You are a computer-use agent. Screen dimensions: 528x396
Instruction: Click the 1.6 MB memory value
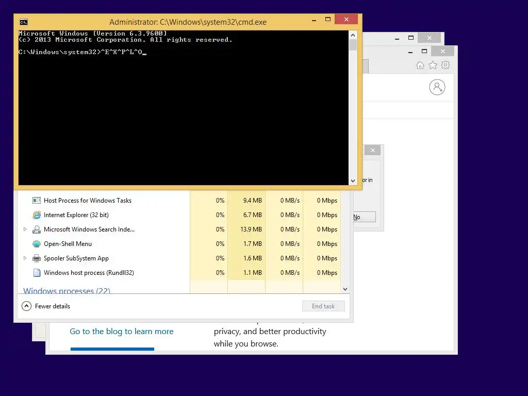(253, 258)
